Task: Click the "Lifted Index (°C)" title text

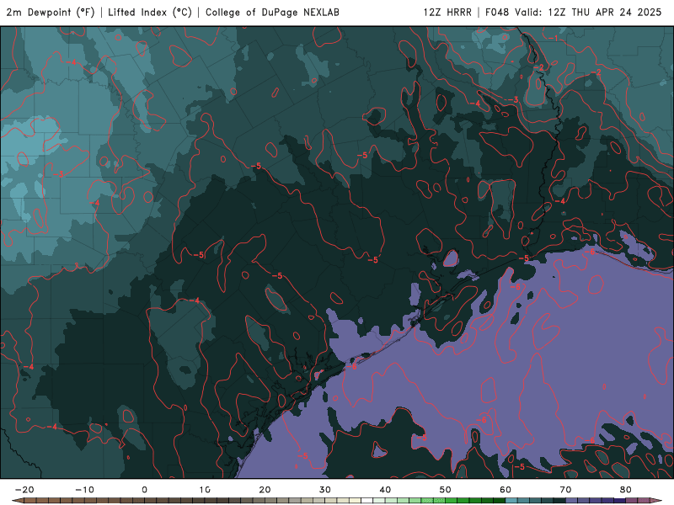Action: pos(150,13)
